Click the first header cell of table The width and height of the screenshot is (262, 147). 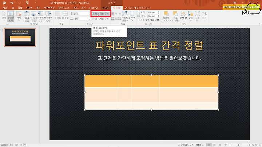click(x=101, y=81)
